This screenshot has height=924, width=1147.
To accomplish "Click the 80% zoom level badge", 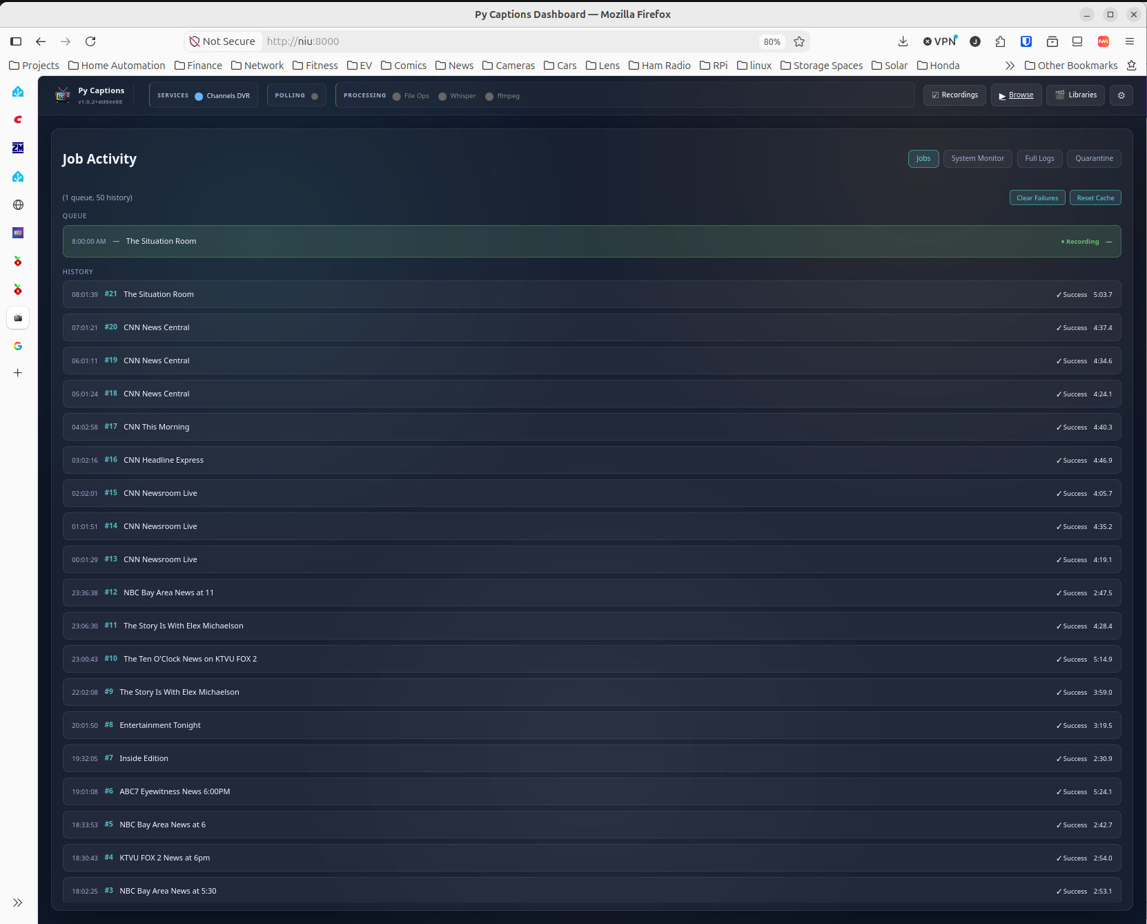I will click(772, 41).
